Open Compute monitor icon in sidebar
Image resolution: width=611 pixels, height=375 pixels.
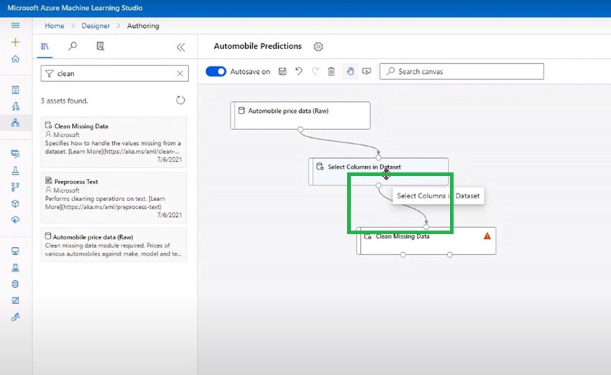16,251
